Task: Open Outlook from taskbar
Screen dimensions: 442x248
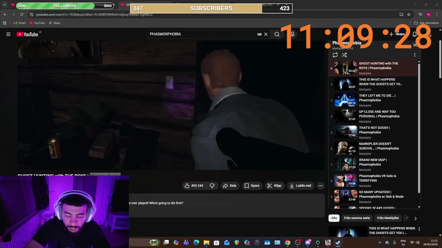Action: tap(227, 242)
